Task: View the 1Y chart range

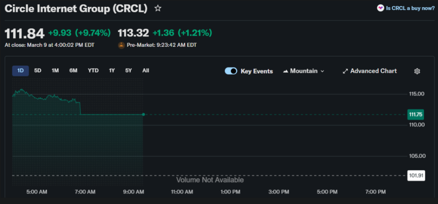Action: tap(112, 71)
